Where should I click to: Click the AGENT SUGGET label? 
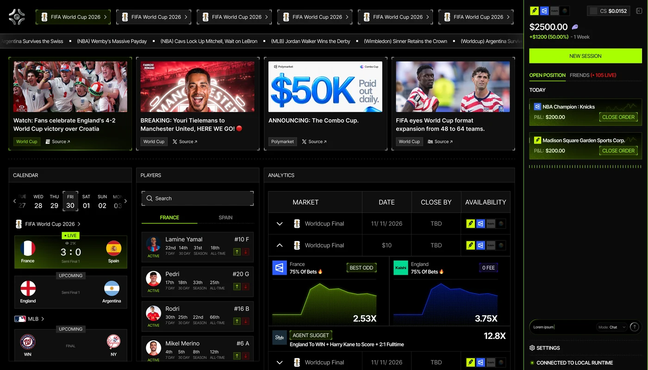[311, 335]
